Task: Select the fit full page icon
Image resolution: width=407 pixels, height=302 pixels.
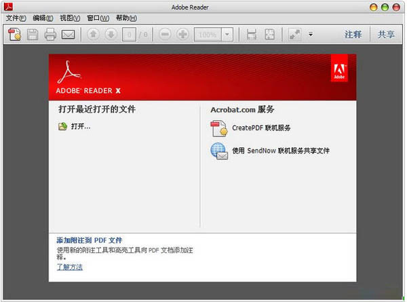Action: (x=269, y=34)
